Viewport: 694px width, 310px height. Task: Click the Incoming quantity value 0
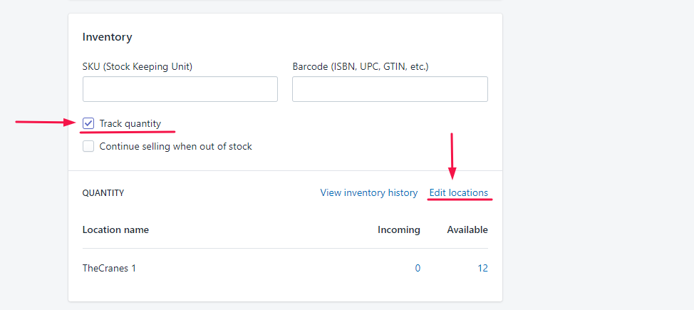pyautogui.click(x=418, y=268)
